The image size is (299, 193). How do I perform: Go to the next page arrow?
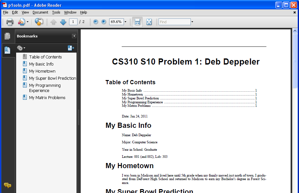point(63,22)
